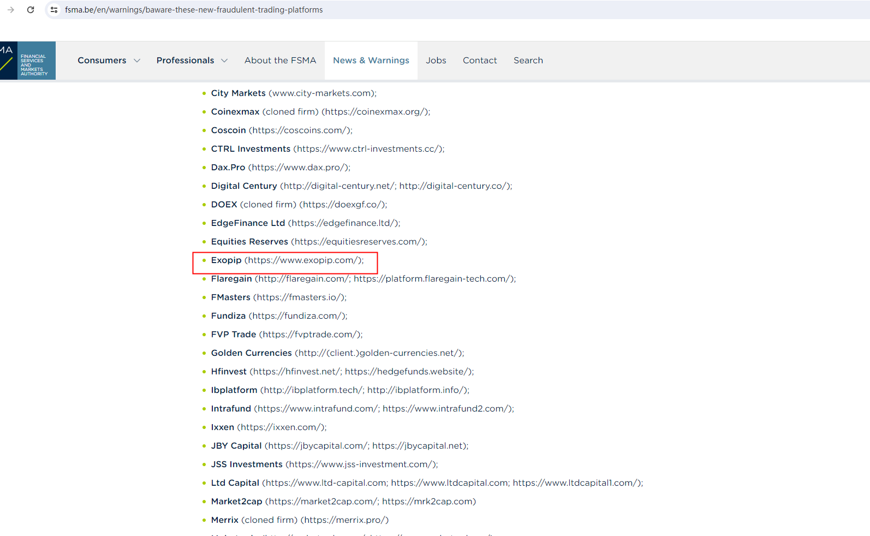Click the browser reload icon
The height and width of the screenshot is (536, 870).
point(31,10)
